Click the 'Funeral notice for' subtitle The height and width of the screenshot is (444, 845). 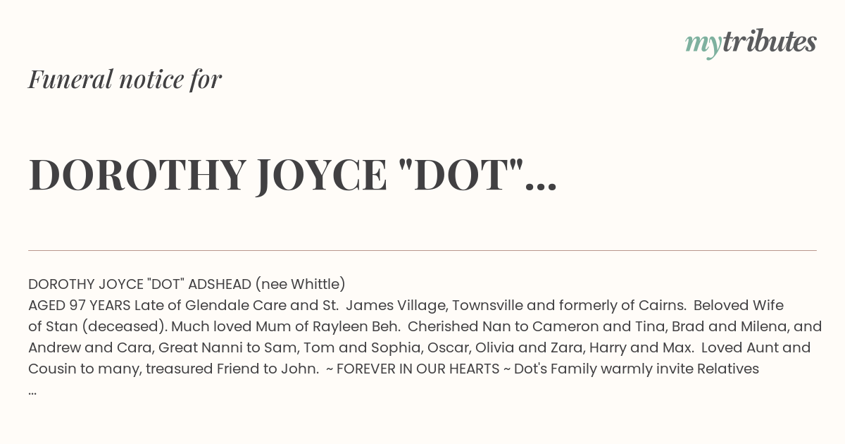[125, 79]
